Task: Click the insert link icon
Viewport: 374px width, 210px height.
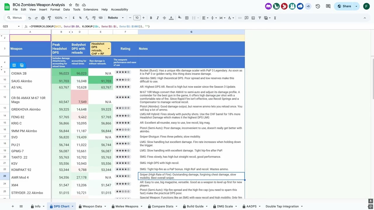Action: [240, 18]
